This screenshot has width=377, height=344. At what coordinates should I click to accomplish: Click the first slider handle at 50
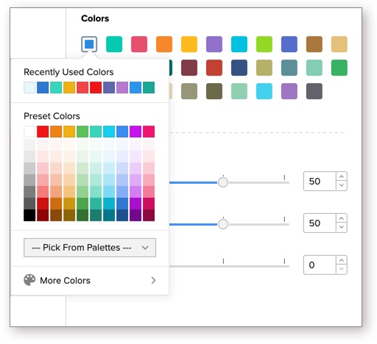(223, 182)
